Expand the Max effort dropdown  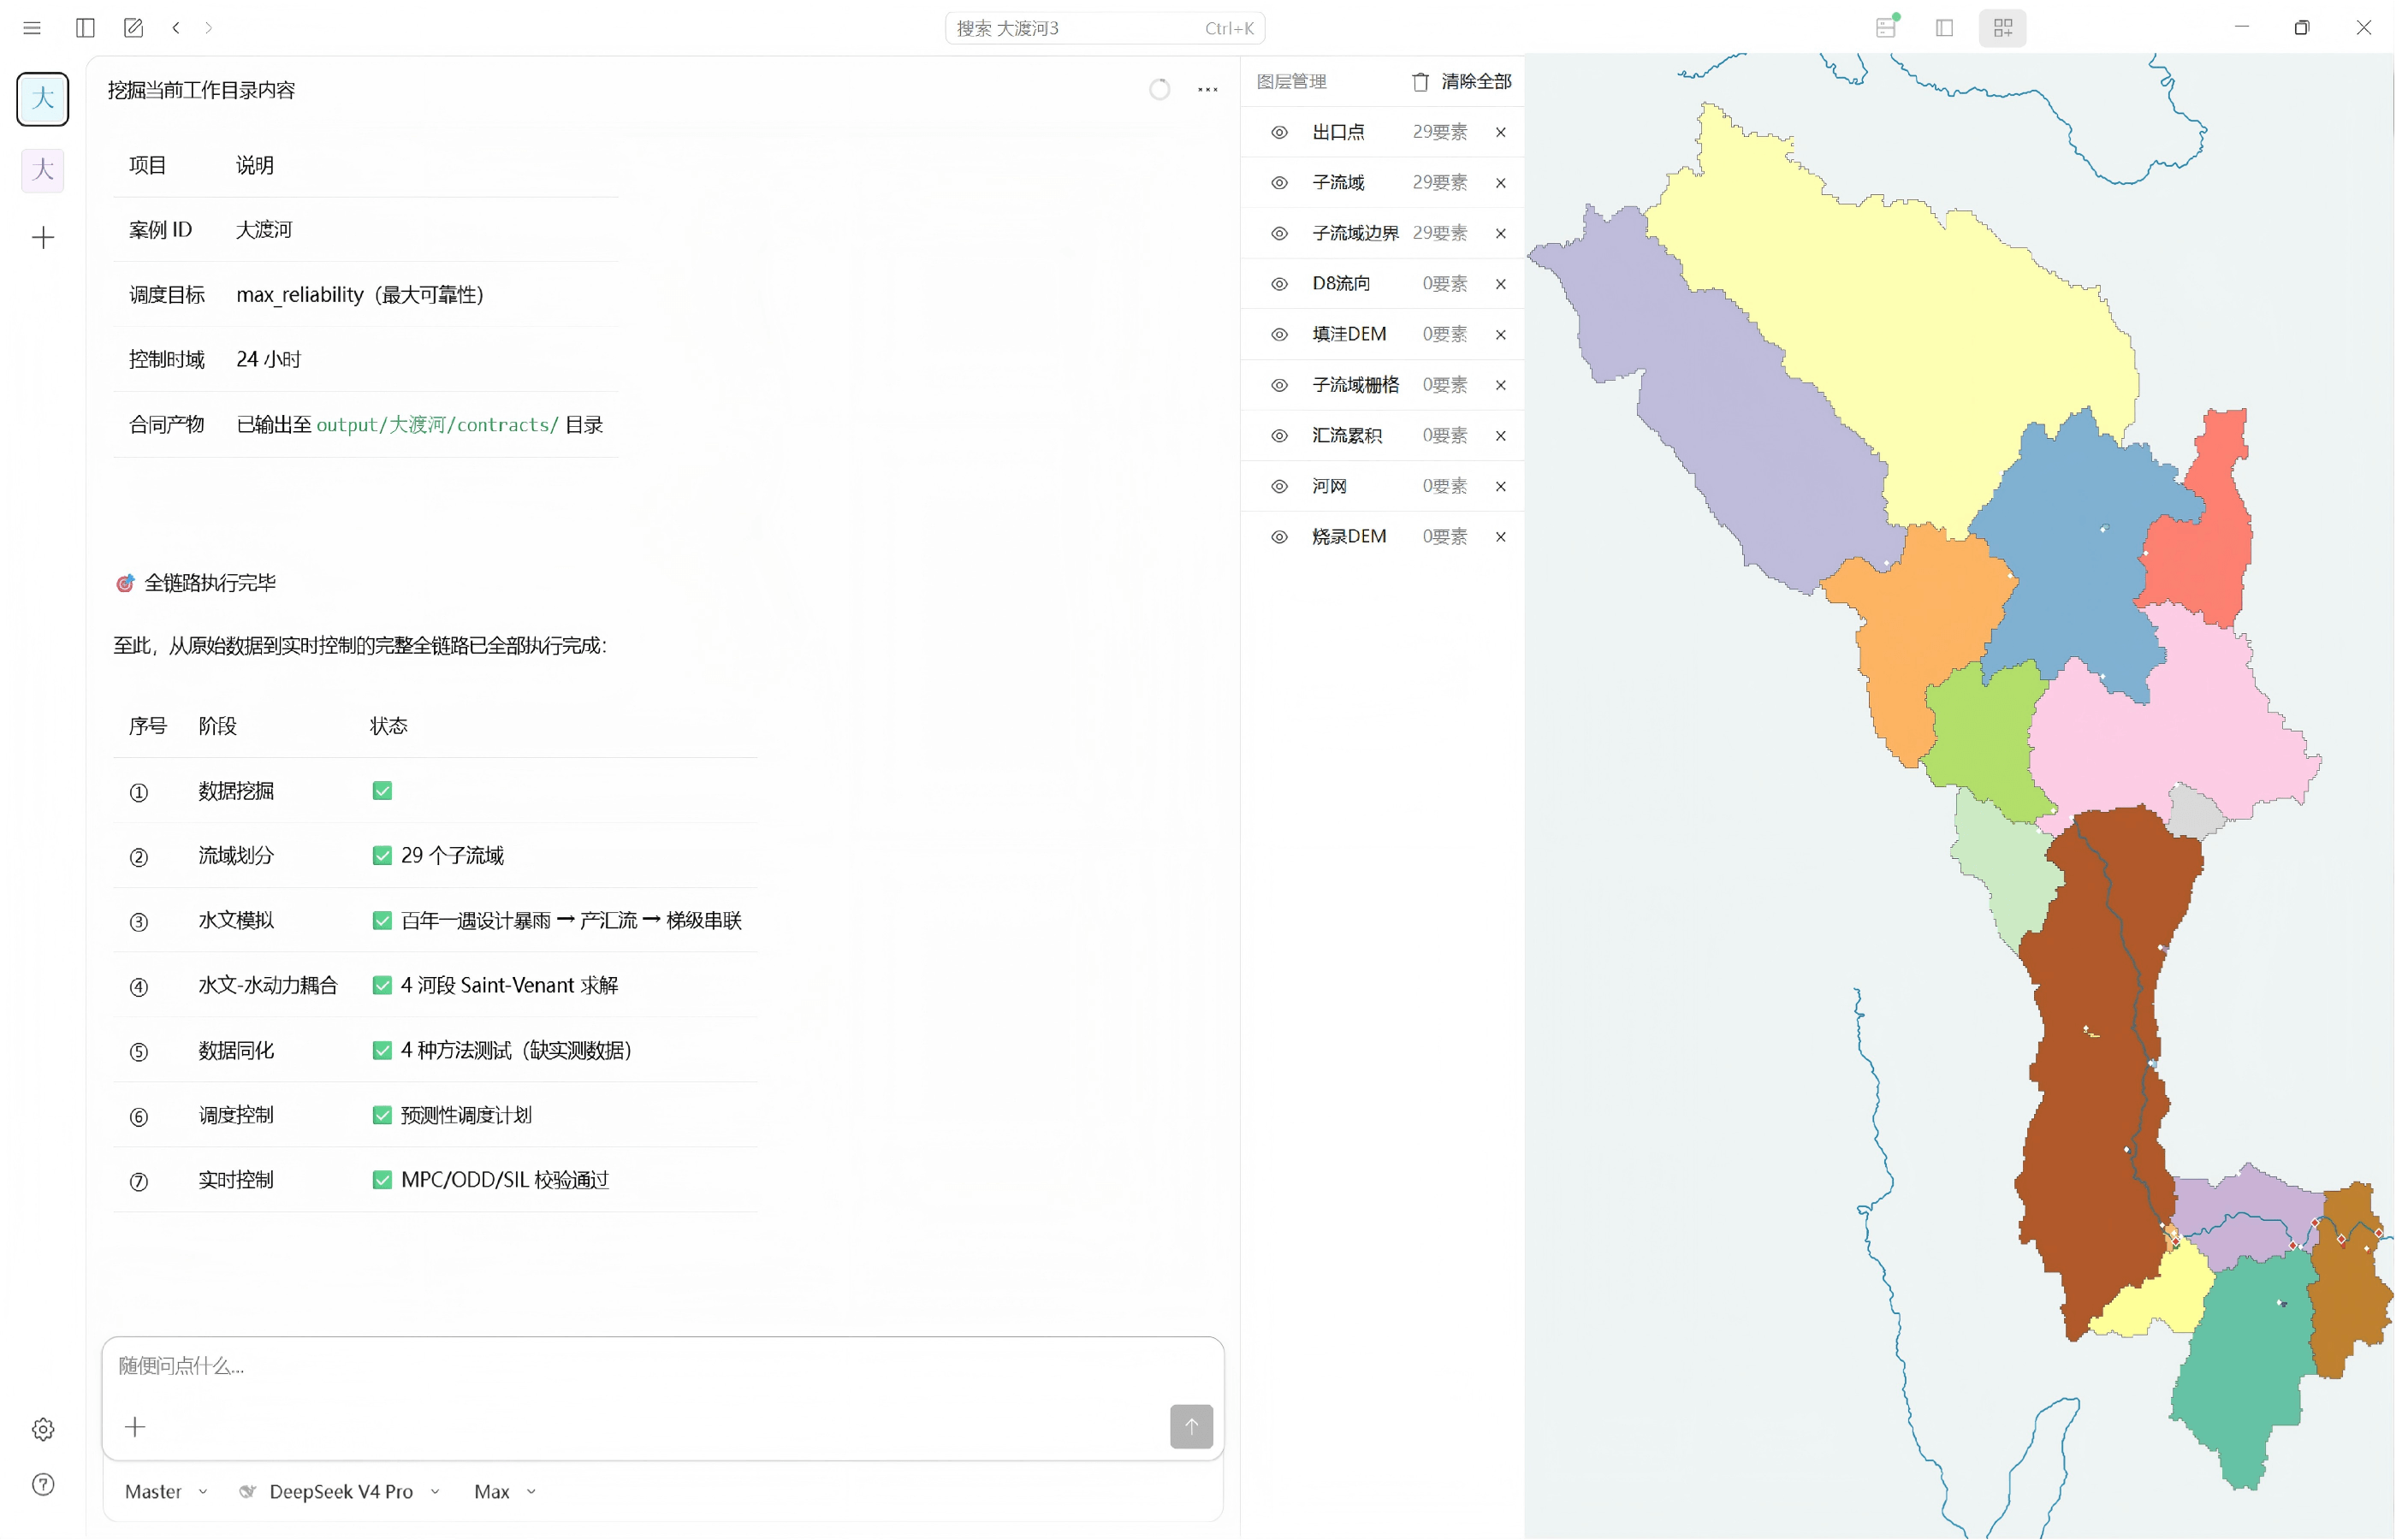[x=505, y=1492]
